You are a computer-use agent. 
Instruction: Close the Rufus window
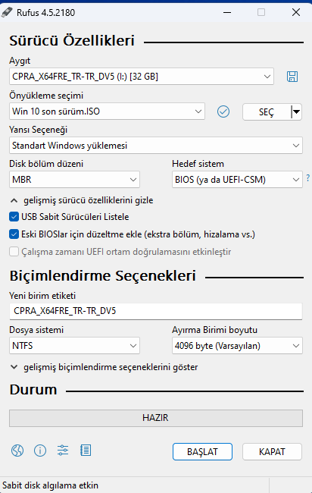click(x=296, y=13)
